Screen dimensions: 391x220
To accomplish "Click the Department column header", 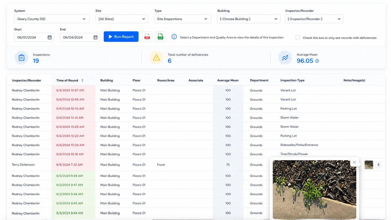I will (x=259, y=80).
